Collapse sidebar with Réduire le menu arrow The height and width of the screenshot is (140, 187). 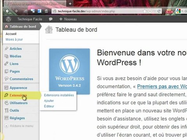(6, 126)
